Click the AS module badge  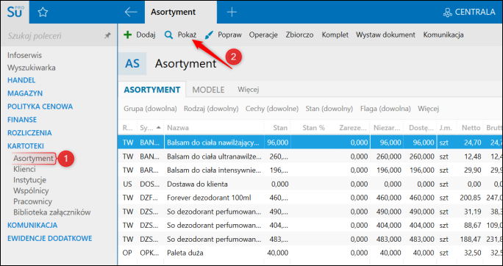click(132, 63)
